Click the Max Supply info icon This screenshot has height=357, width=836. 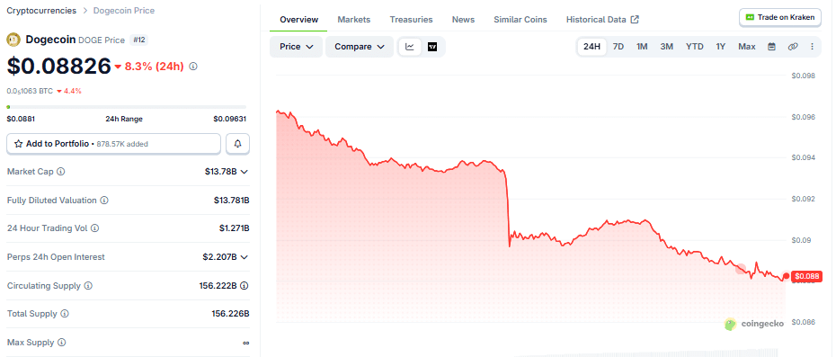tap(62, 342)
